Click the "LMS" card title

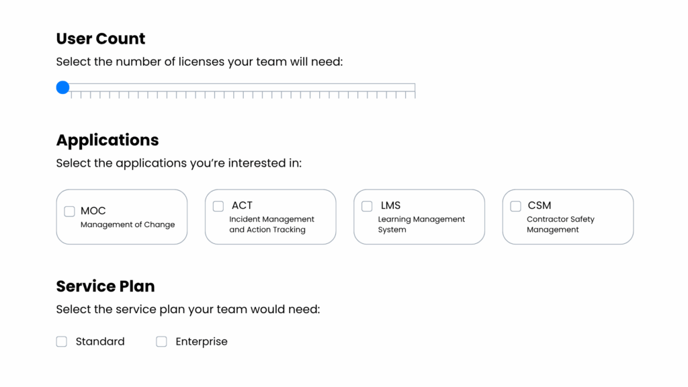390,206
